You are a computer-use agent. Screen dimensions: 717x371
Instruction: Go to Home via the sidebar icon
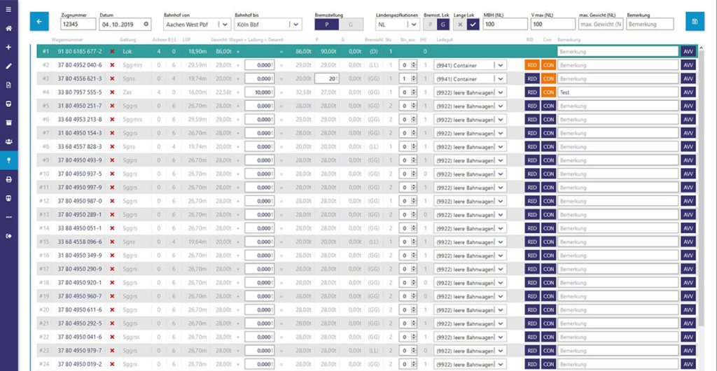coord(8,29)
